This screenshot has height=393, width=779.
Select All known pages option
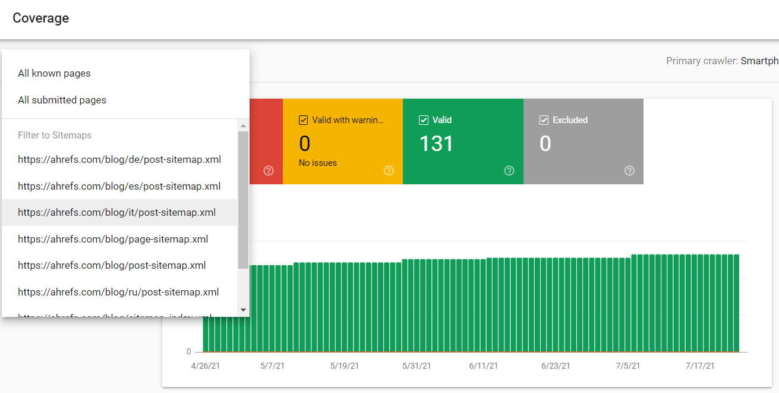54,74
